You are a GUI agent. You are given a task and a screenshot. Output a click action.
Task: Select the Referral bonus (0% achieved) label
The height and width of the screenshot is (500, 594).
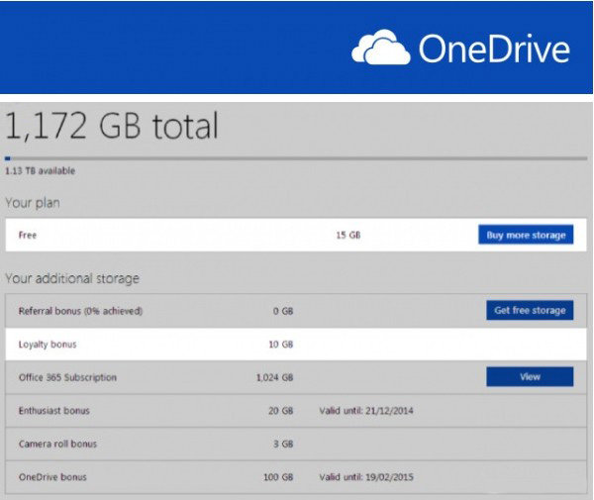click(80, 311)
